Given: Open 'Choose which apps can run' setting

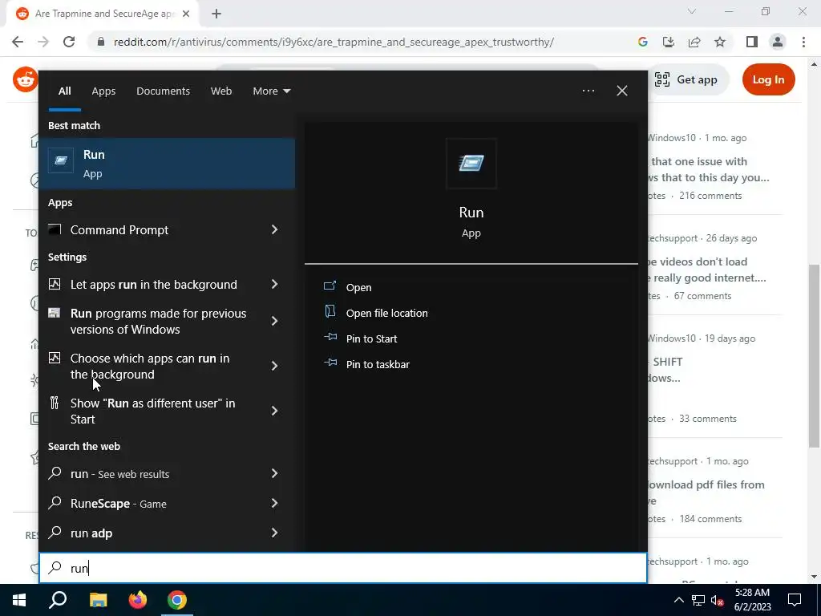Looking at the screenshot, I should (x=148, y=366).
